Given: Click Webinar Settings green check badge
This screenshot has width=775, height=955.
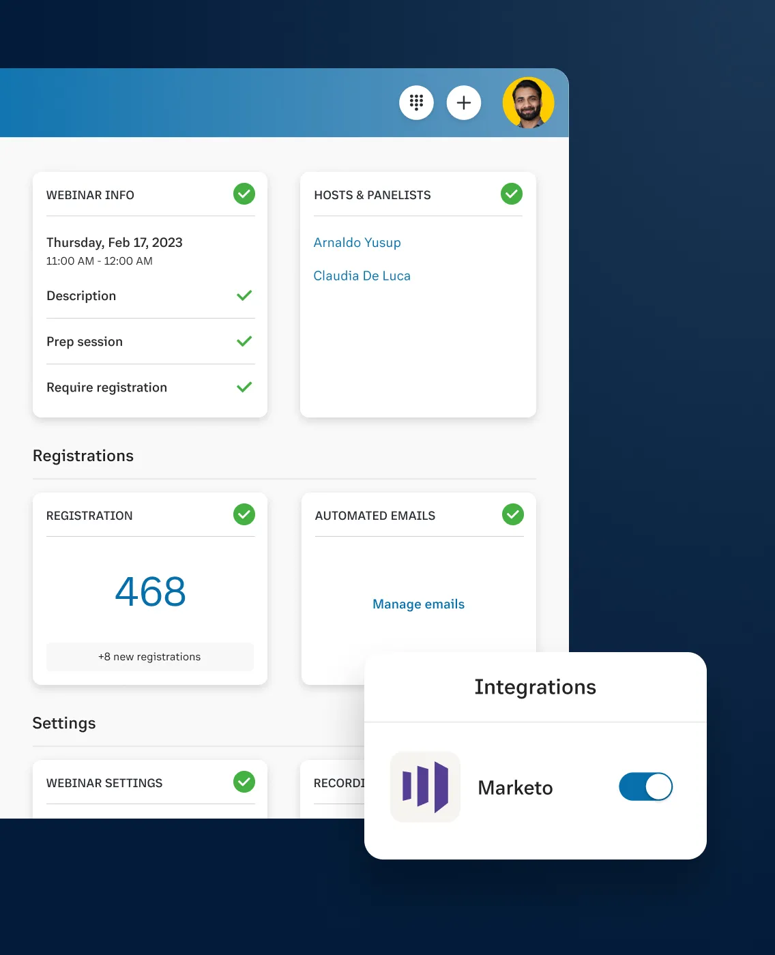Looking at the screenshot, I should (244, 782).
